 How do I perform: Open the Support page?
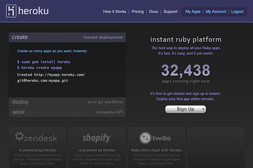pos(170,12)
